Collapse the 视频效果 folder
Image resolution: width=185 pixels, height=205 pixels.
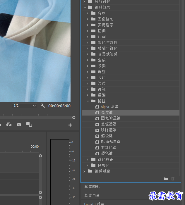tap(85, 7)
